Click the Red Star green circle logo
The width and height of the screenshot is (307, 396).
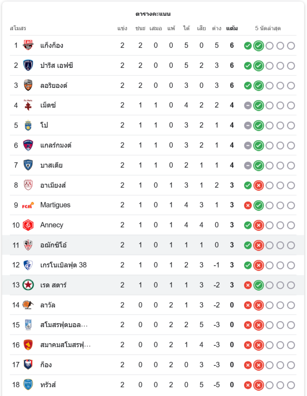click(x=28, y=285)
